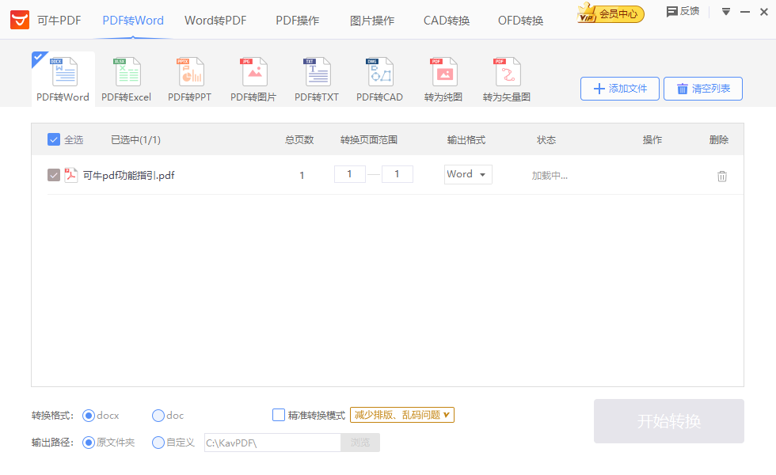Switch to the PDF操作 tab
The width and height of the screenshot is (776, 475).
(x=298, y=21)
